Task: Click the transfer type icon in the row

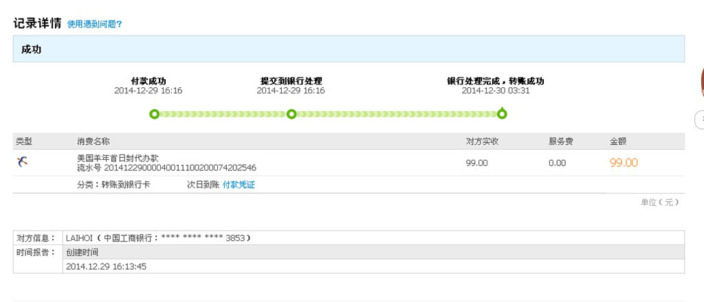Action: [x=23, y=162]
